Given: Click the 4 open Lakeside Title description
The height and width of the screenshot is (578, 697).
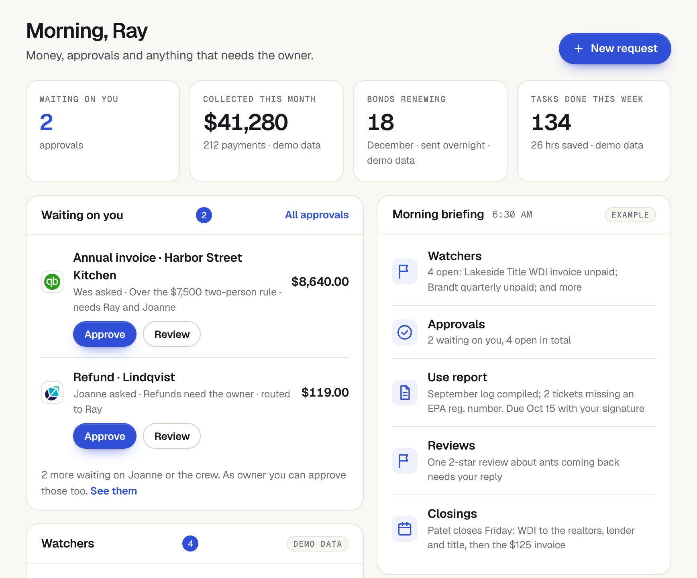Looking at the screenshot, I should (x=522, y=280).
